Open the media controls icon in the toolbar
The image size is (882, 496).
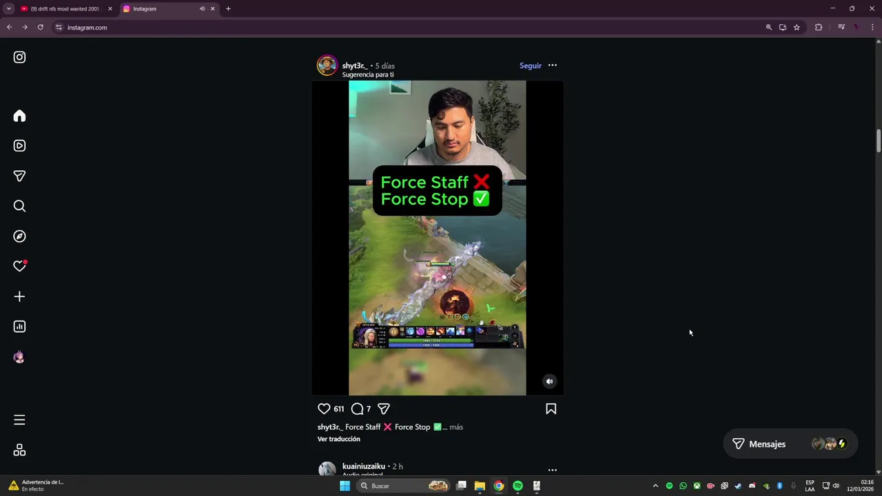coord(841,28)
